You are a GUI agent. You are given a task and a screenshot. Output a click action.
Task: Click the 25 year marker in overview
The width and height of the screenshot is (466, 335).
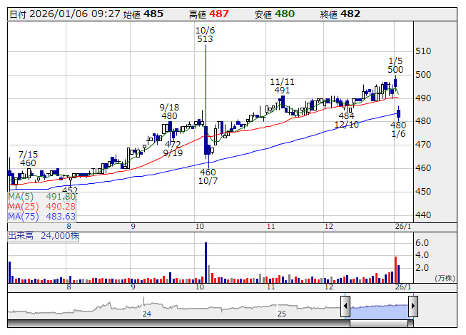pyautogui.click(x=281, y=314)
